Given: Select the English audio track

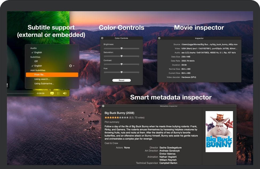Looking at the screenshot, I should tap(38, 52).
